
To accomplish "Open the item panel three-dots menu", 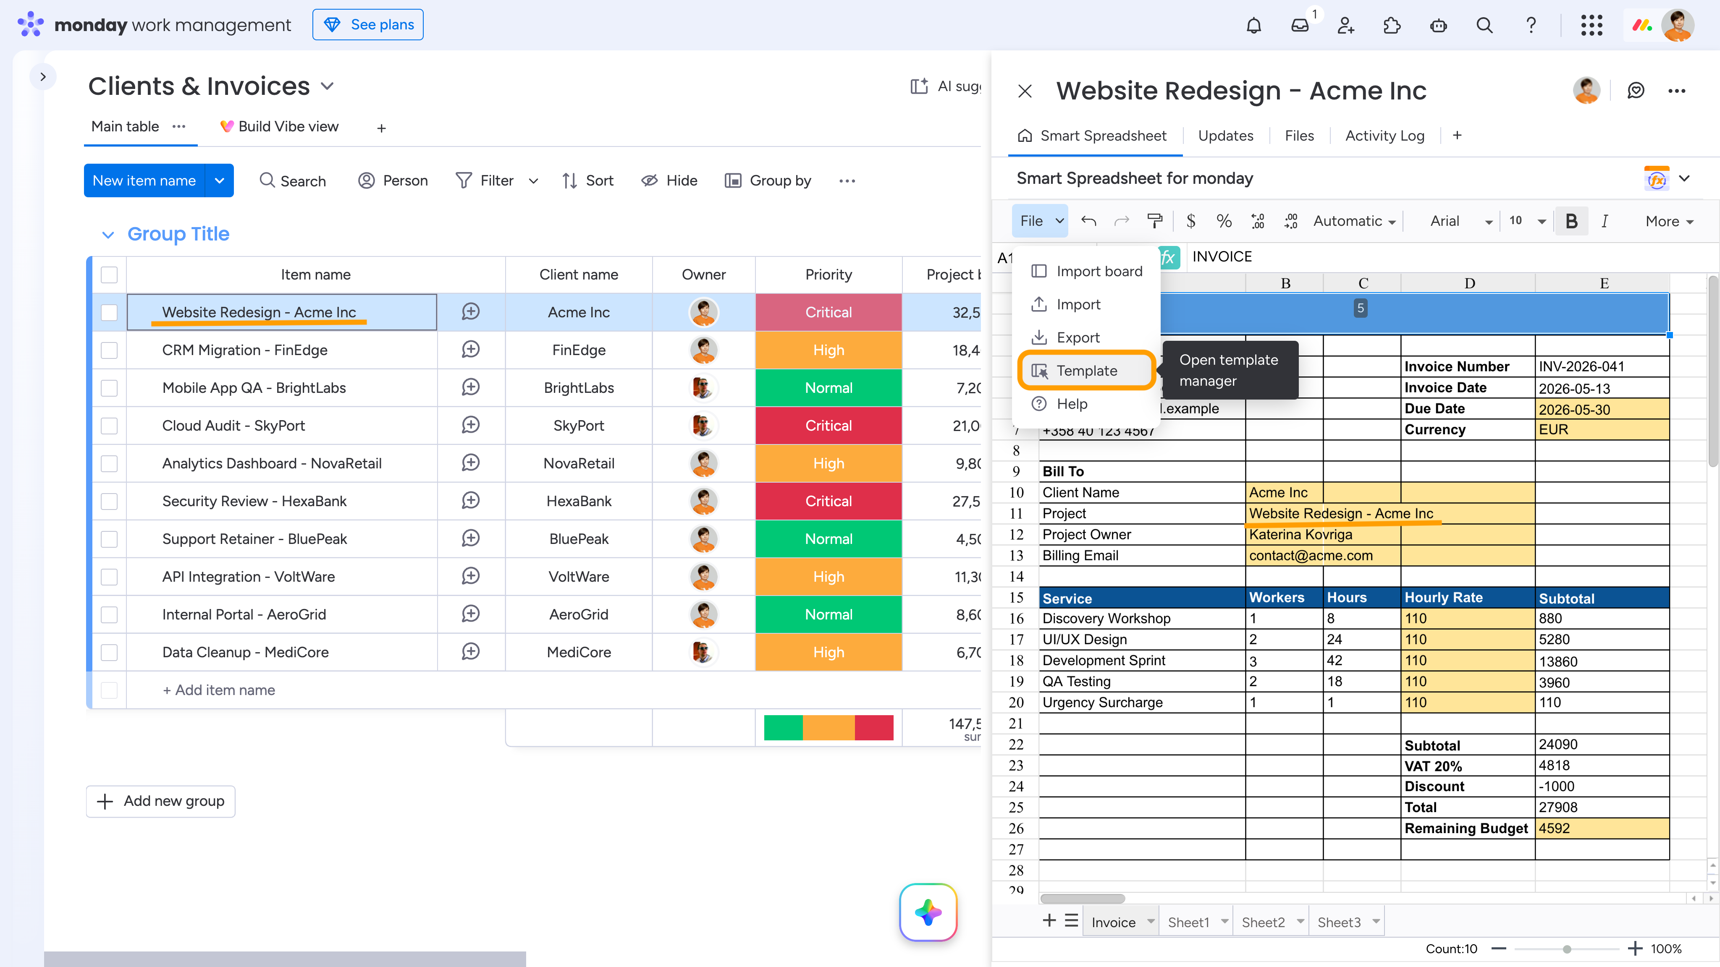I will pyautogui.click(x=1677, y=91).
